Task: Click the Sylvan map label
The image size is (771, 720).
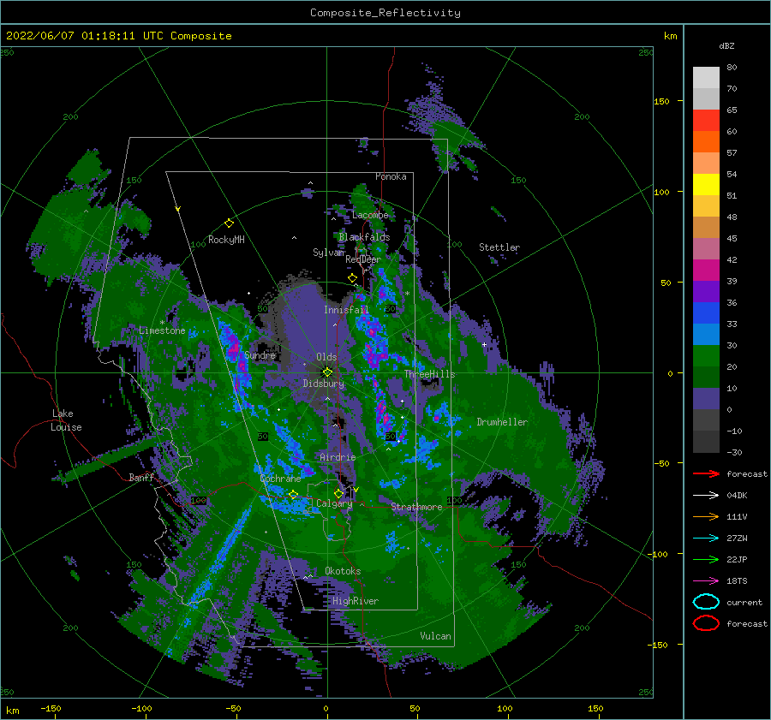Action: pyautogui.click(x=328, y=253)
